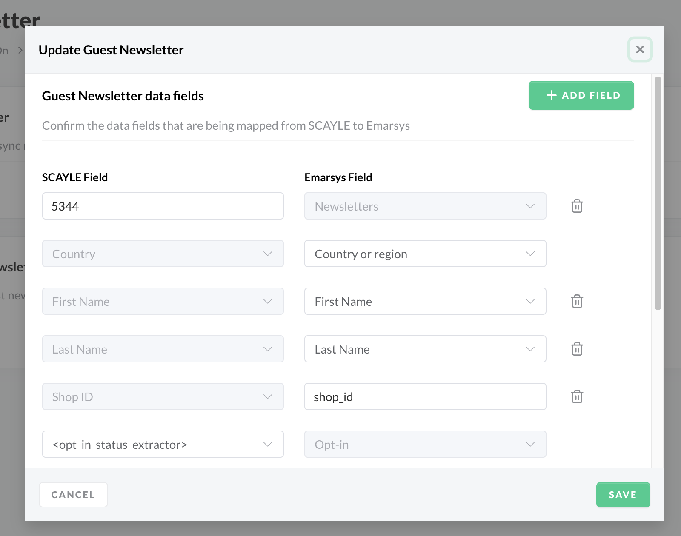Click the Add Field button
Screen dimensions: 681x536
tap(581, 95)
